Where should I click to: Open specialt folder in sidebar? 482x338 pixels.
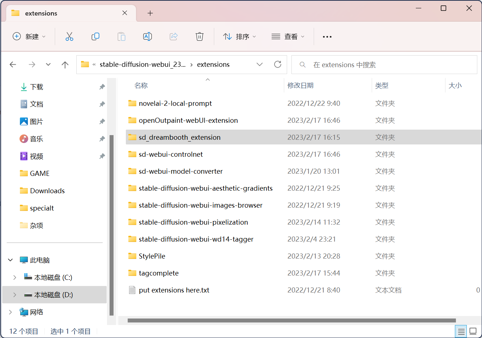click(x=42, y=208)
